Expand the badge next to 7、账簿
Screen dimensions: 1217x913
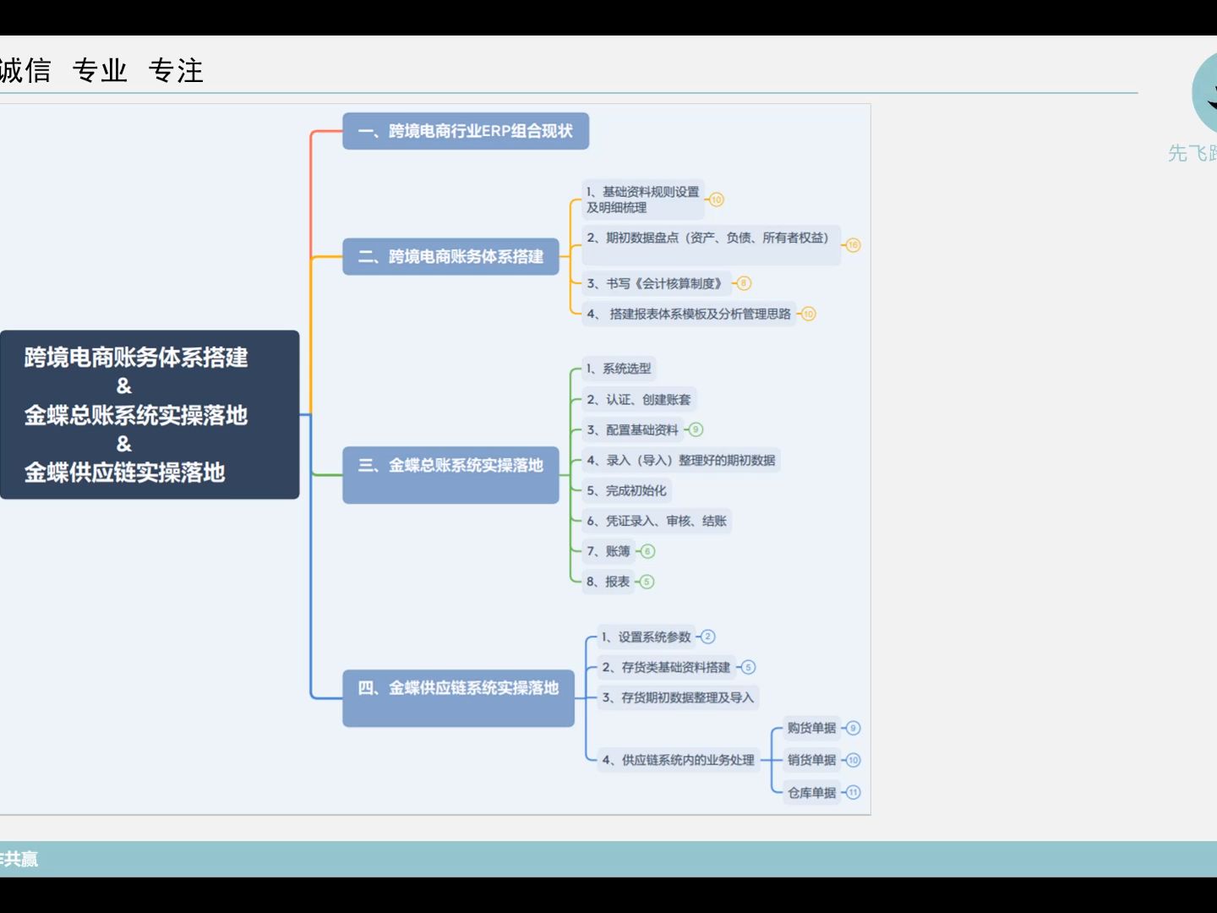click(x=647, y=551)
